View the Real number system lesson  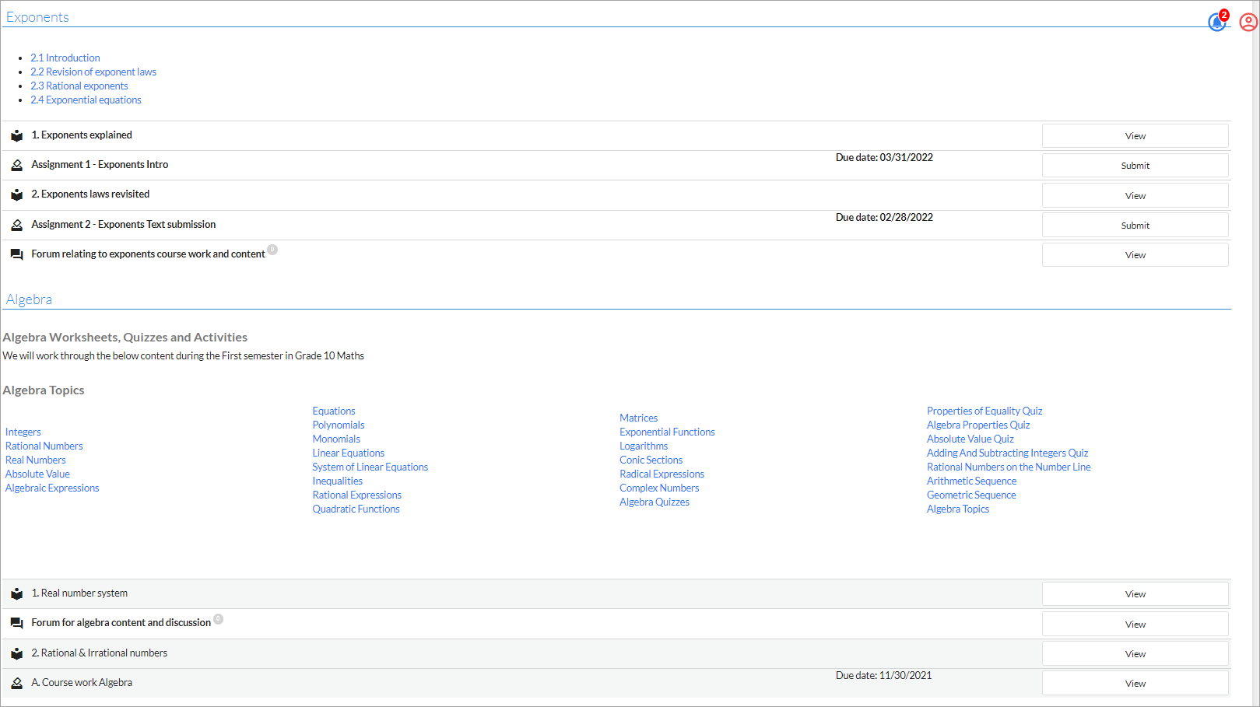point(1135,594)
